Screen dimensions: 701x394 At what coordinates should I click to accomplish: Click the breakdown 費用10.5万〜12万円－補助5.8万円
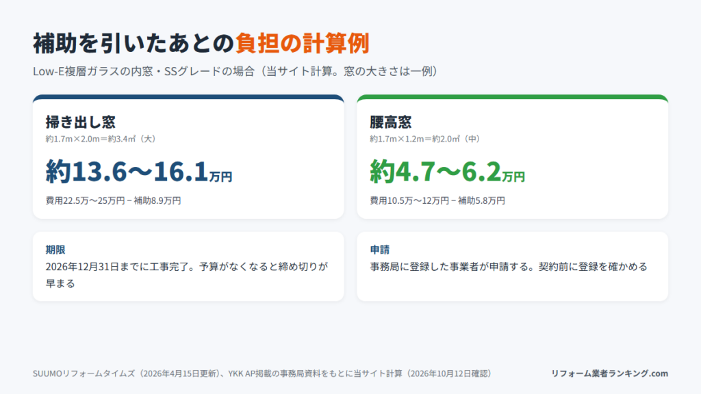(x=437, y=200)
